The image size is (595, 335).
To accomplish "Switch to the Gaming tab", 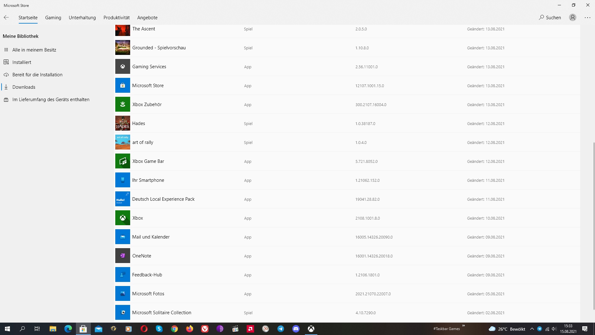I will click(x=53, y=18).
